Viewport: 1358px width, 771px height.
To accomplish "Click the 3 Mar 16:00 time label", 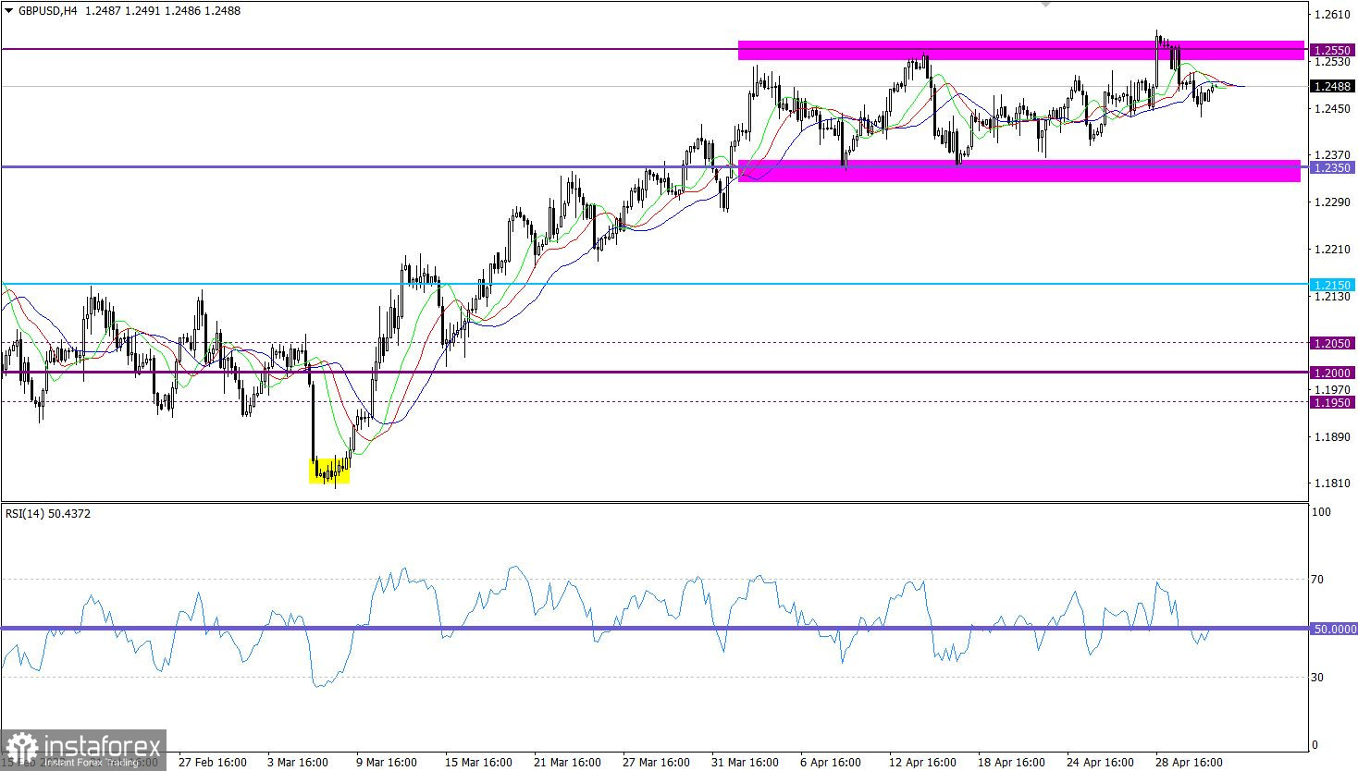I will [299, 763].
